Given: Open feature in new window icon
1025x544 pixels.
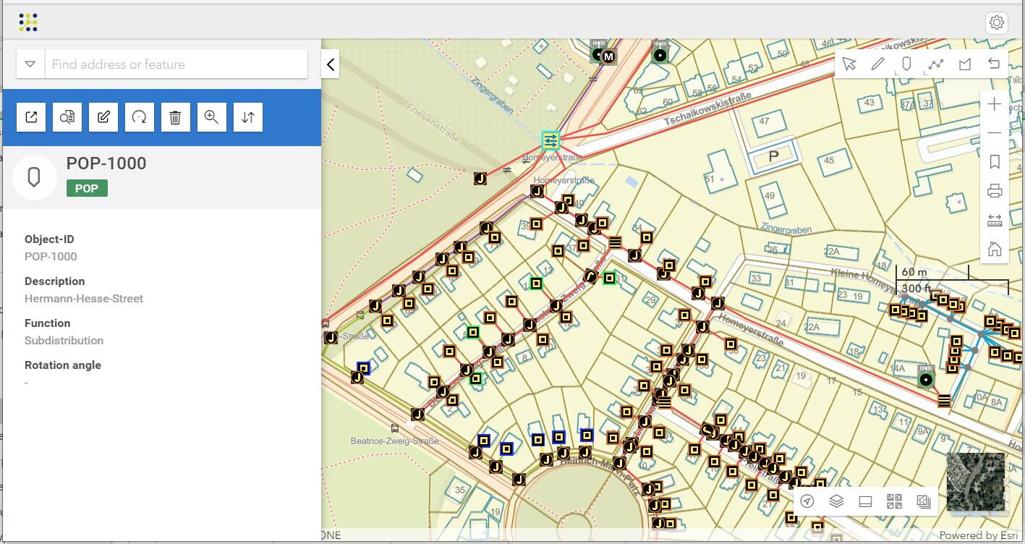Looking at the screenshot, I should [x=31, y=117].
